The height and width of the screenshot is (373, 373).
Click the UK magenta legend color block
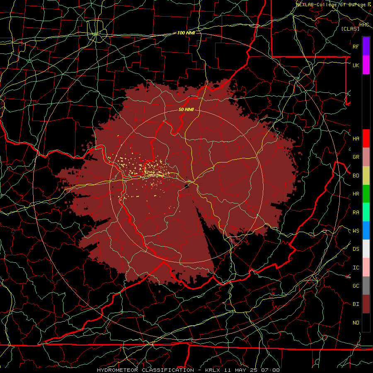pos(366,65)
